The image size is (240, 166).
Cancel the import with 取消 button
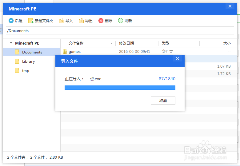[163, 101]
